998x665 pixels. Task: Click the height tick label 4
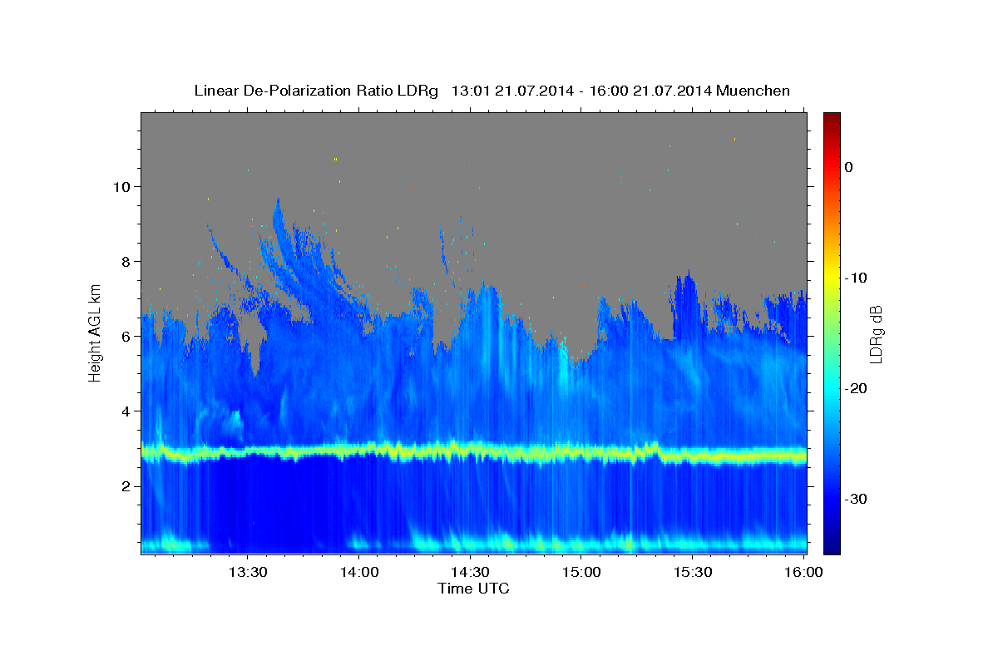(127, 411)
